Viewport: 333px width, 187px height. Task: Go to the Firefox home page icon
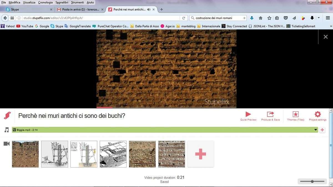coord(260,18)
